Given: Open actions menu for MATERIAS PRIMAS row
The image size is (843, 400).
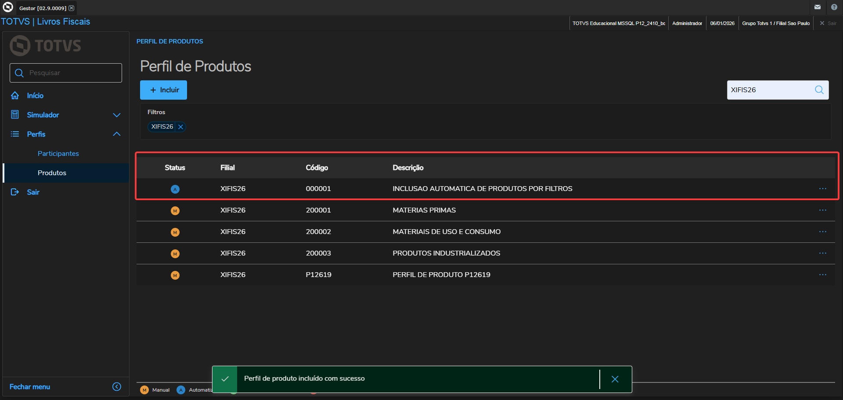Looking at the screenshot, I should [822, 210].
